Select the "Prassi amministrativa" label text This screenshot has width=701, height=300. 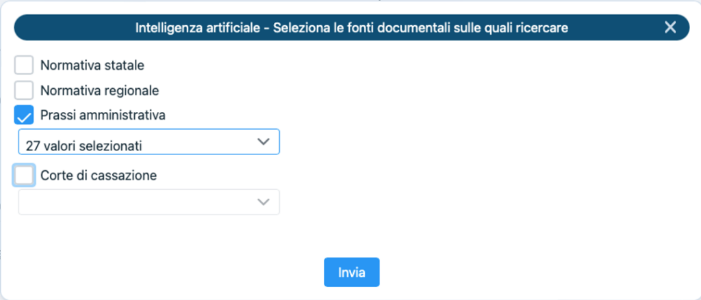[103, 115]
